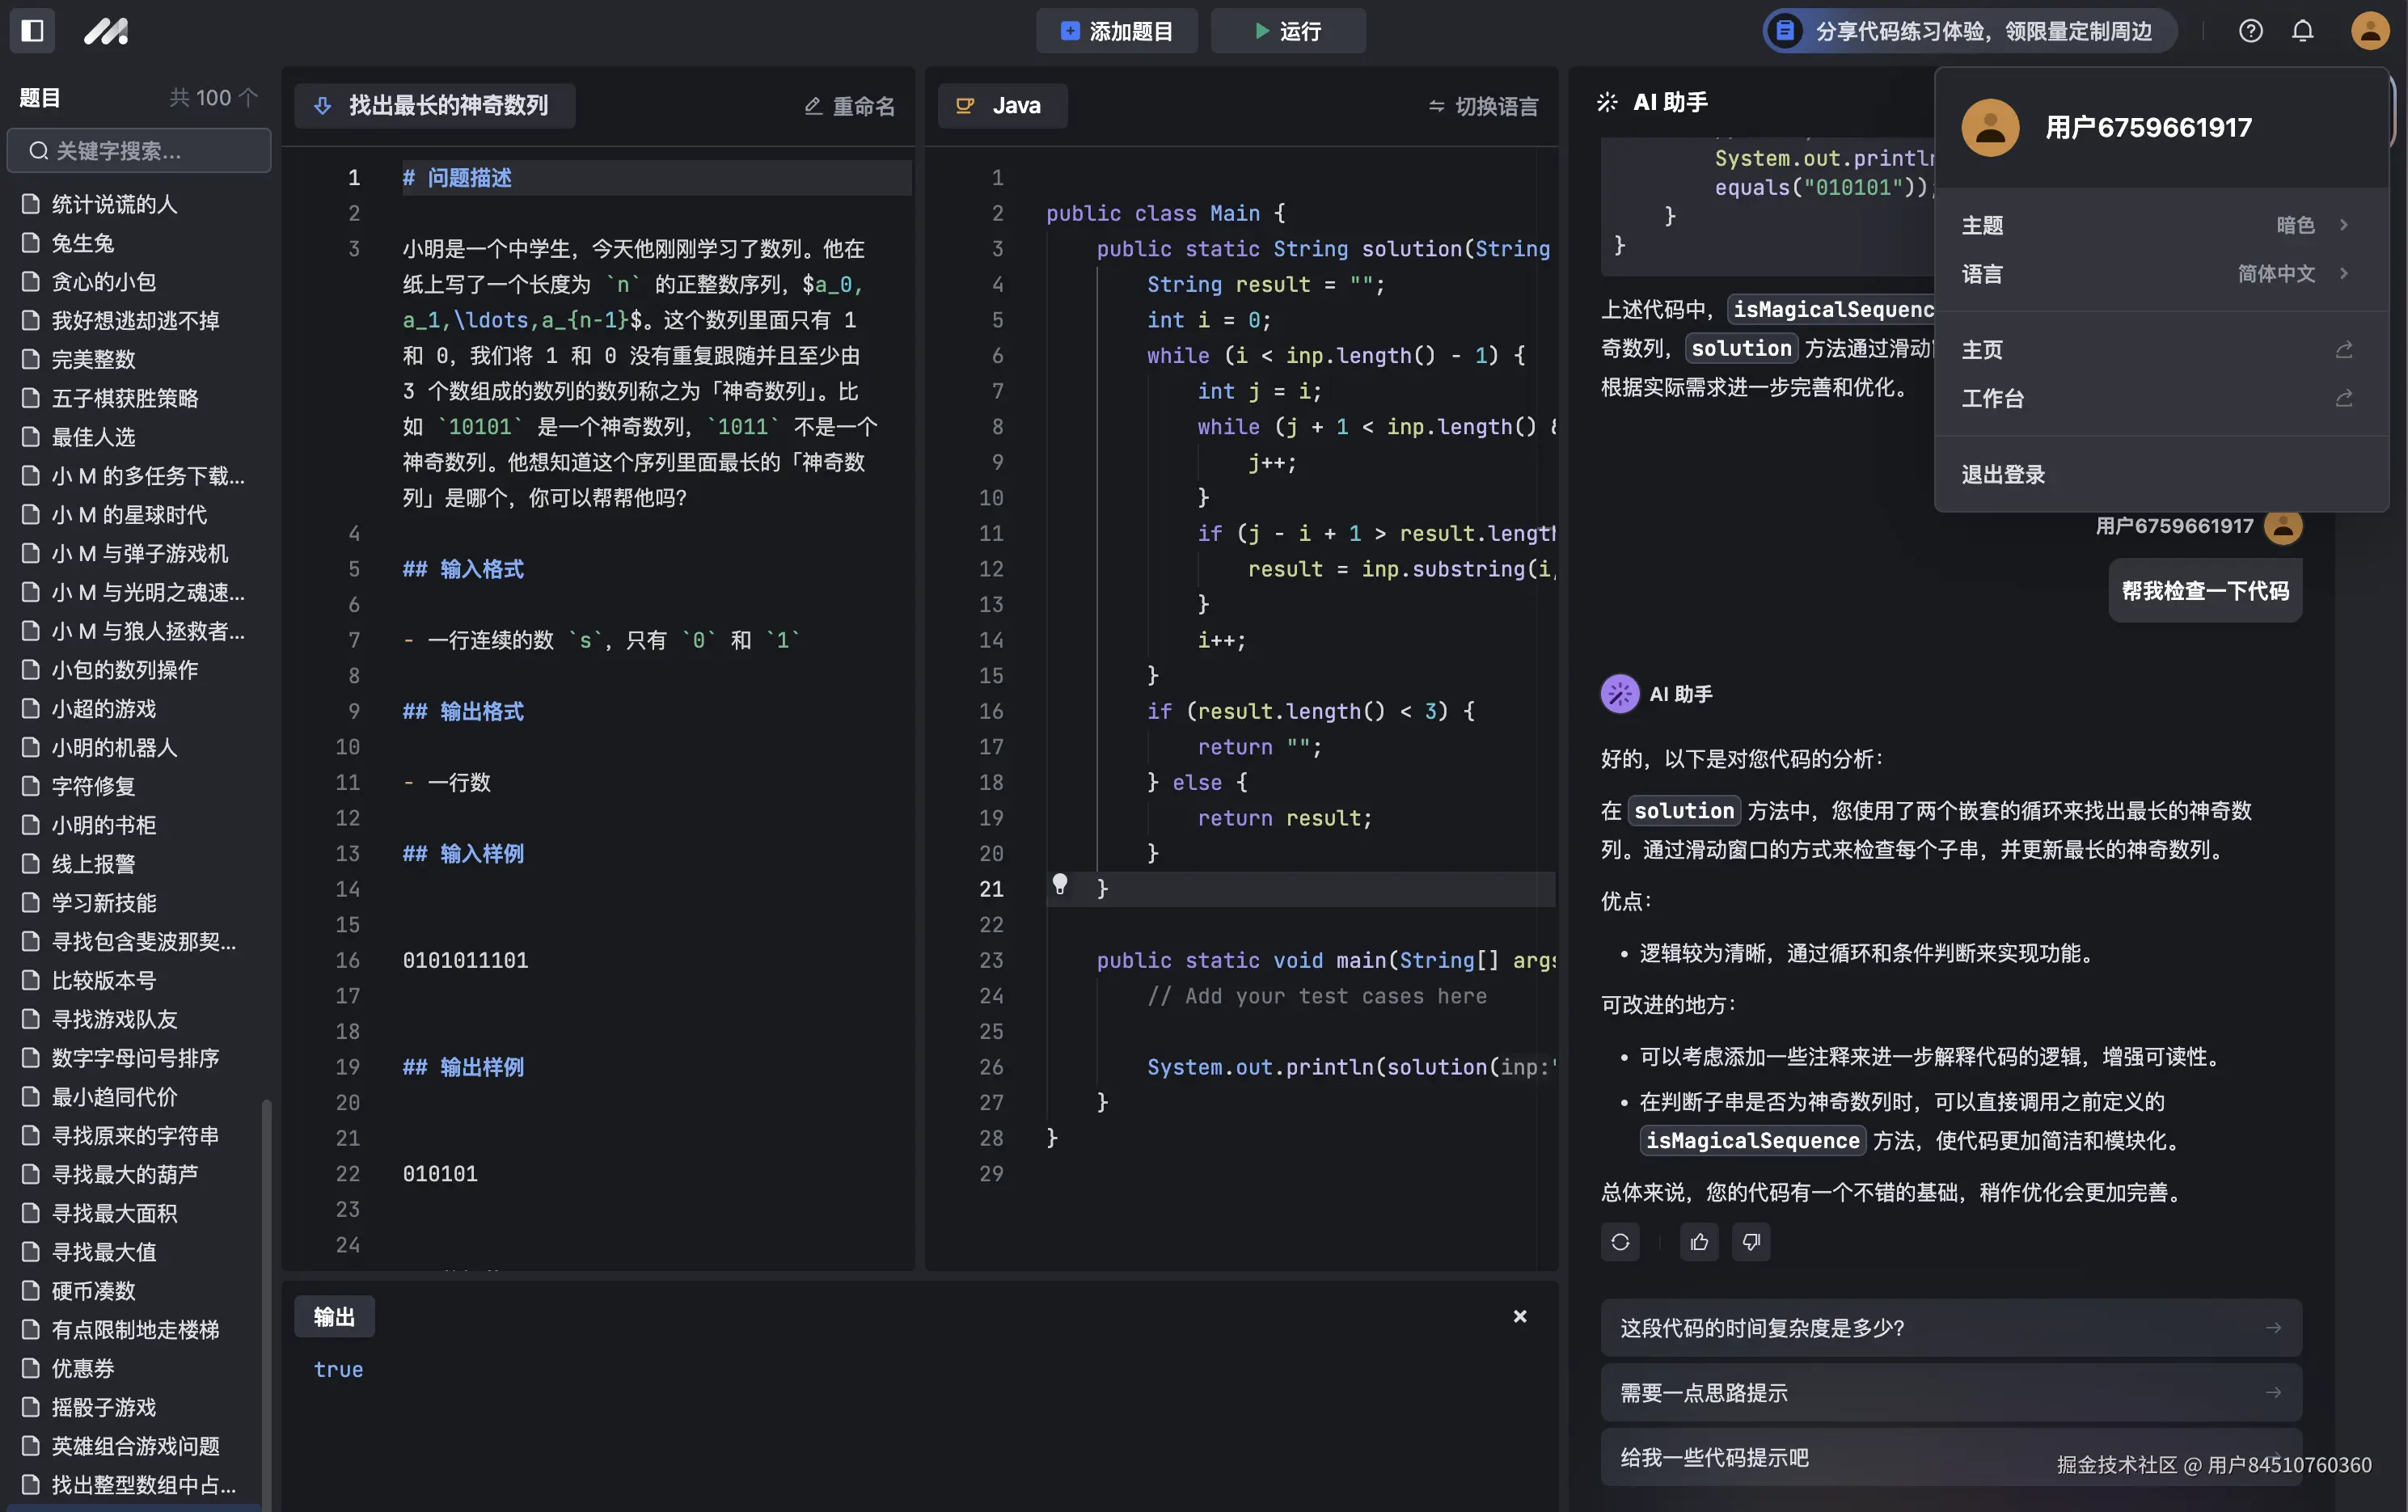
Task: Click 运行 to run the code
Action: [x=1288, y=31]
